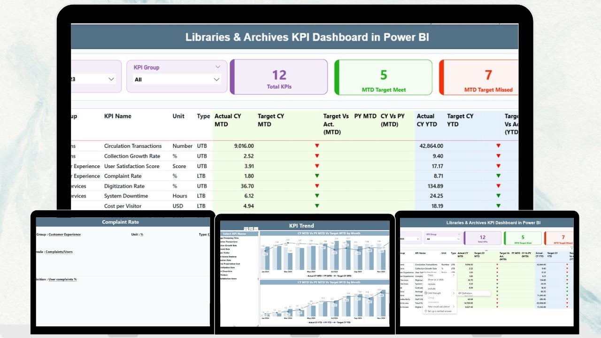Click green MTD arrow in System Downtime row on laptop
This screenshot has height=338, width=601.
pos(317,196)
